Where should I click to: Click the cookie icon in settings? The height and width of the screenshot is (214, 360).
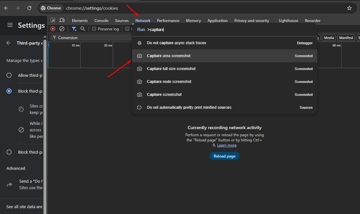pyautogui.click(x=21, y=109)
